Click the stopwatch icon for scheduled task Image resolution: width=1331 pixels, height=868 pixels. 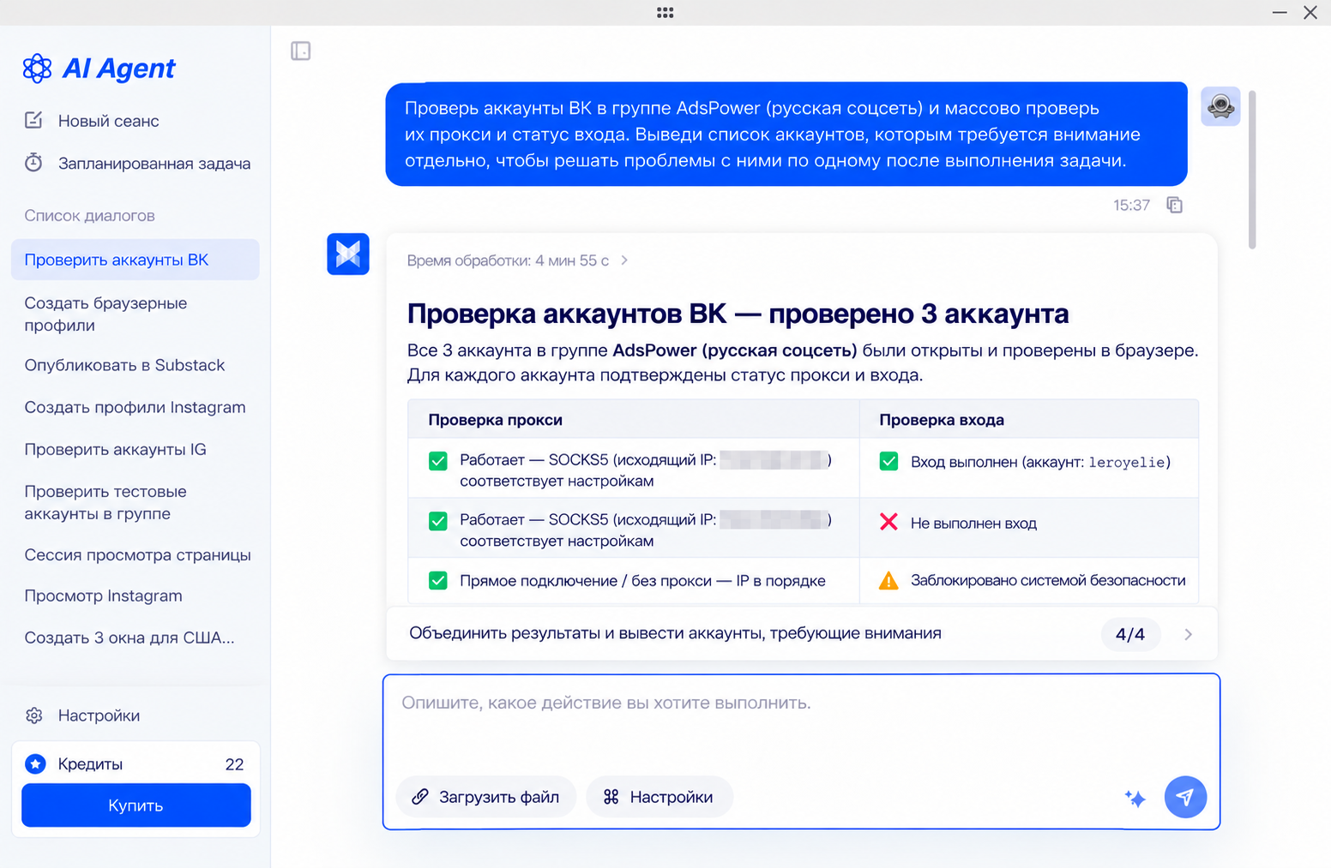33,162
